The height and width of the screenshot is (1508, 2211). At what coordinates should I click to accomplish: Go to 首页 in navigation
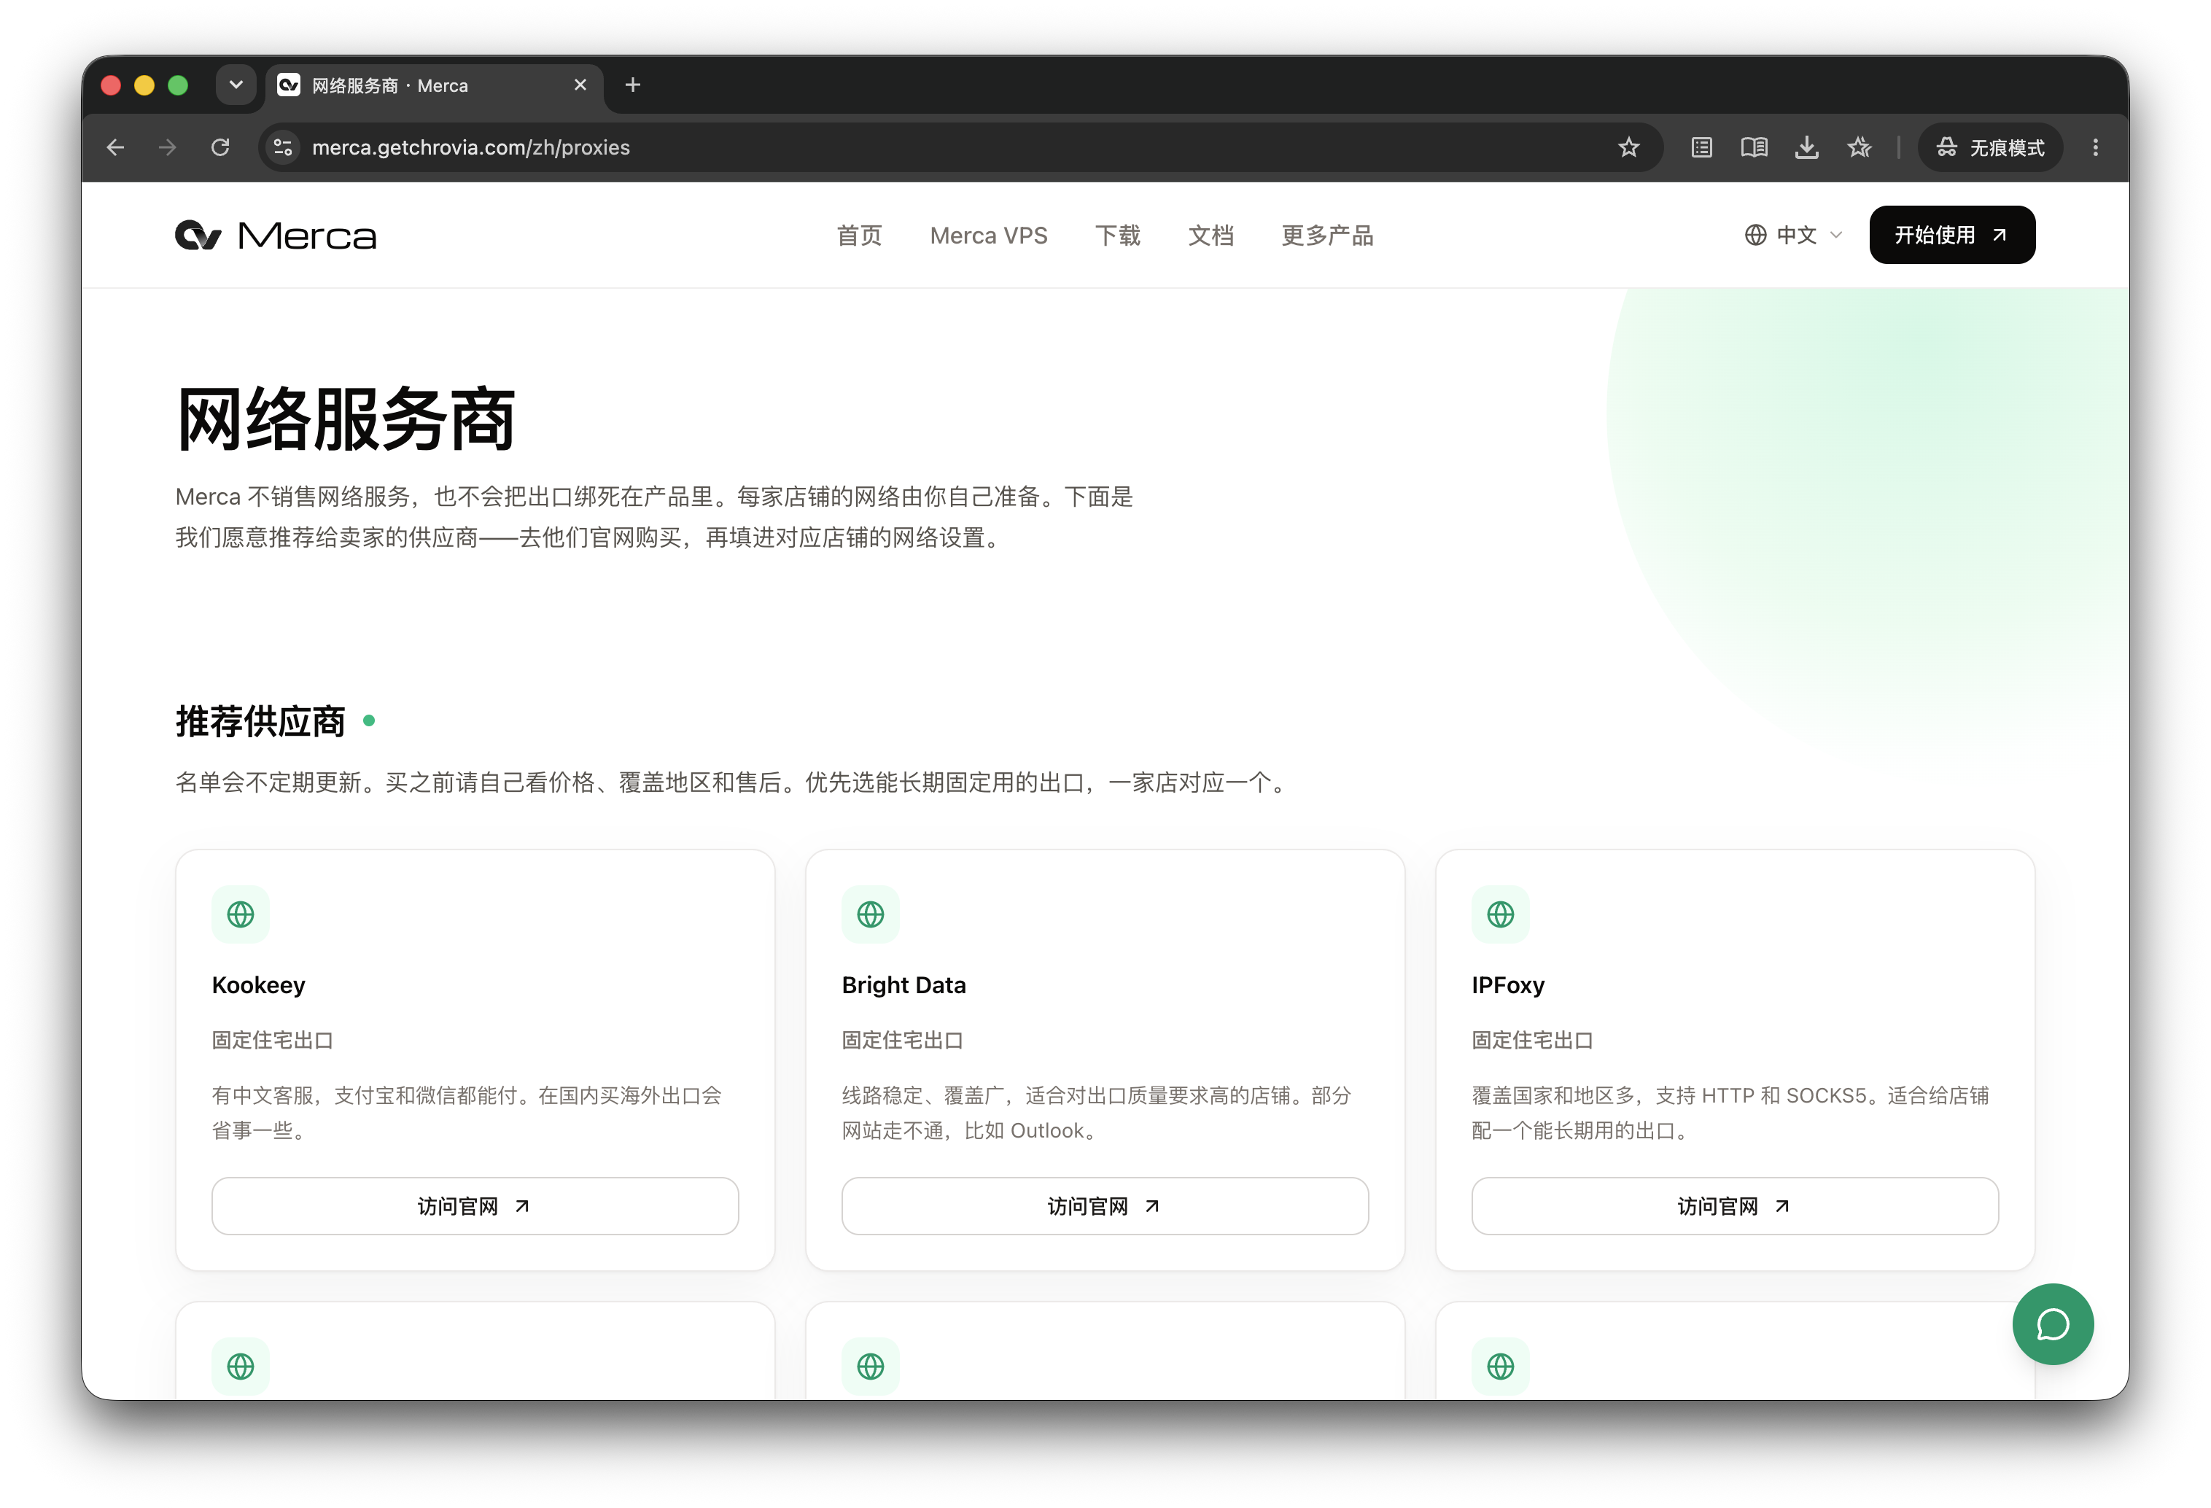coord(859,235)
